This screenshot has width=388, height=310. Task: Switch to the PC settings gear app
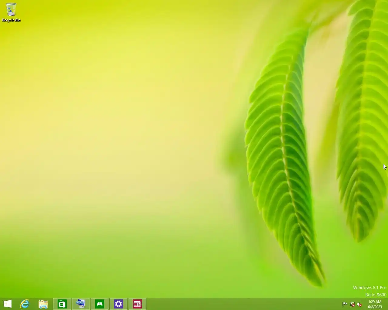point(119,304)
